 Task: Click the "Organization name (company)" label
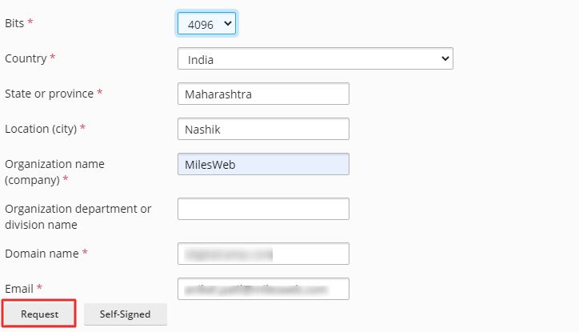54,171
